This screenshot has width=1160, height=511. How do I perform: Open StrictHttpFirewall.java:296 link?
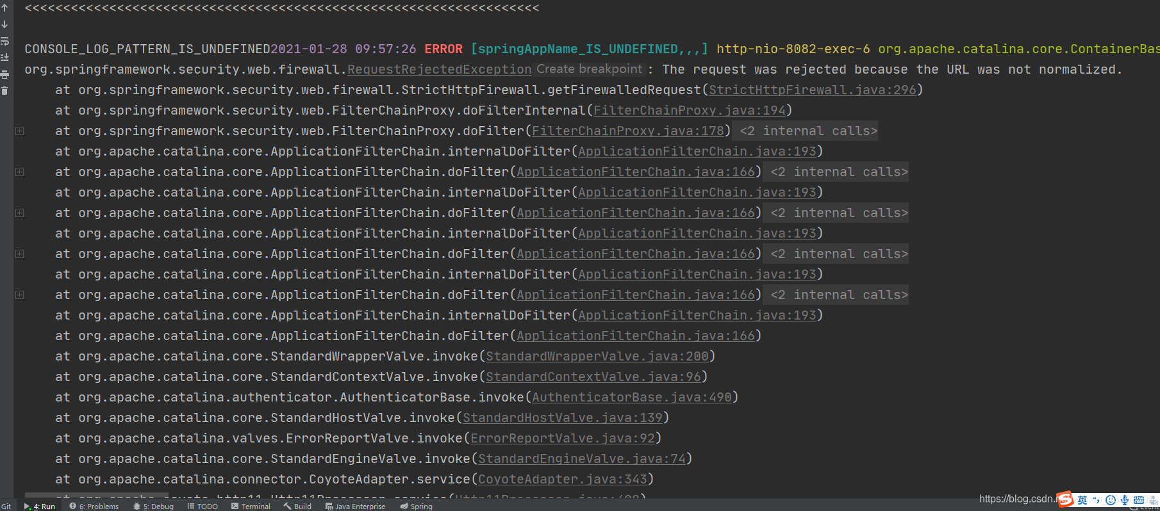point(813,90)
